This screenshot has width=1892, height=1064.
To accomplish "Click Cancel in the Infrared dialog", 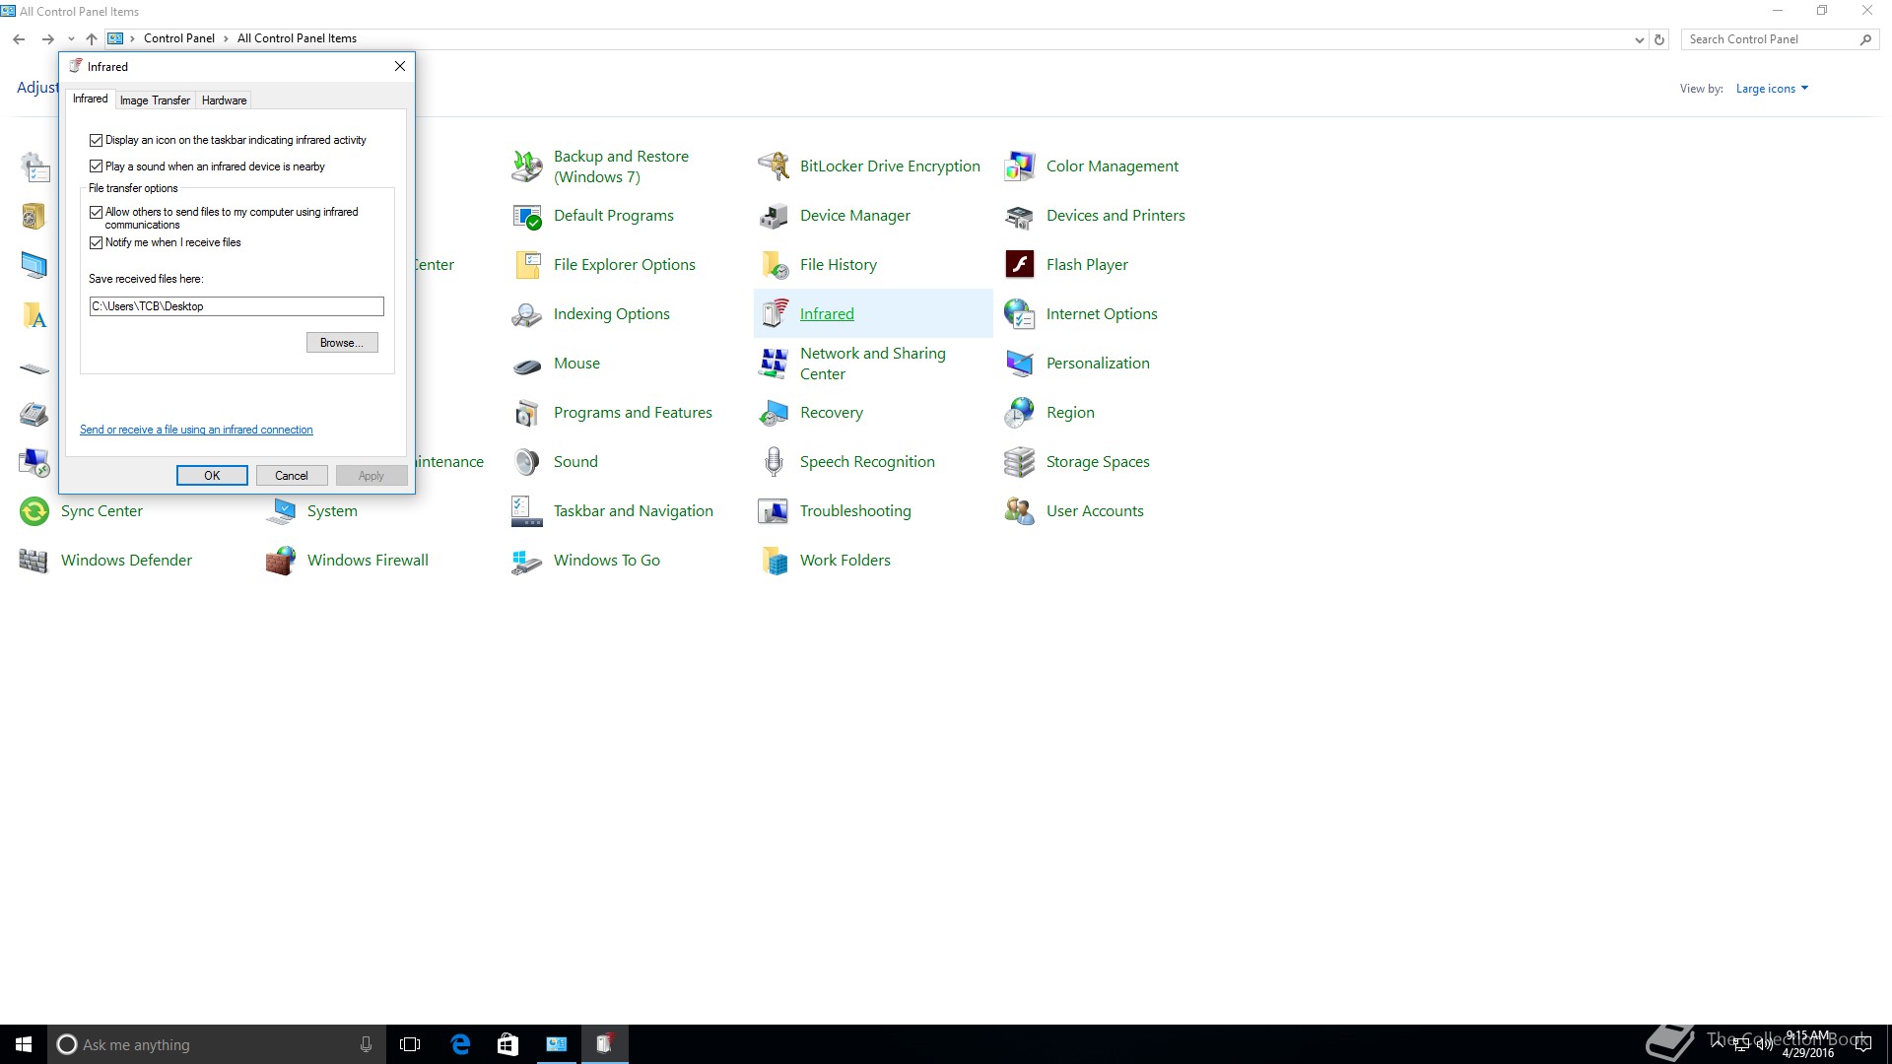I will click(x=292, y=476).
